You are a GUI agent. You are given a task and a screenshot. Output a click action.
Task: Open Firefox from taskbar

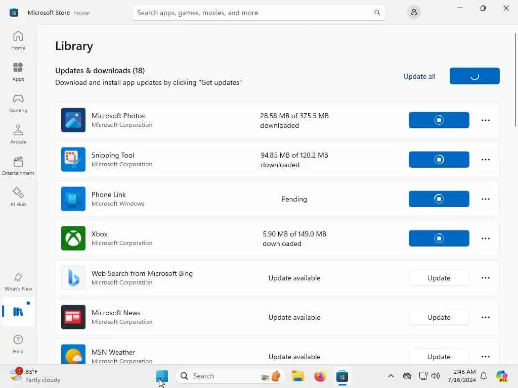(x=320, y=376)
